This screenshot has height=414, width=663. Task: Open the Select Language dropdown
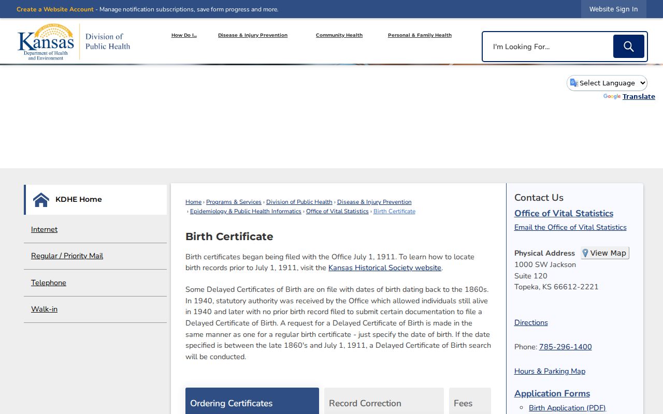click(607, 83)
